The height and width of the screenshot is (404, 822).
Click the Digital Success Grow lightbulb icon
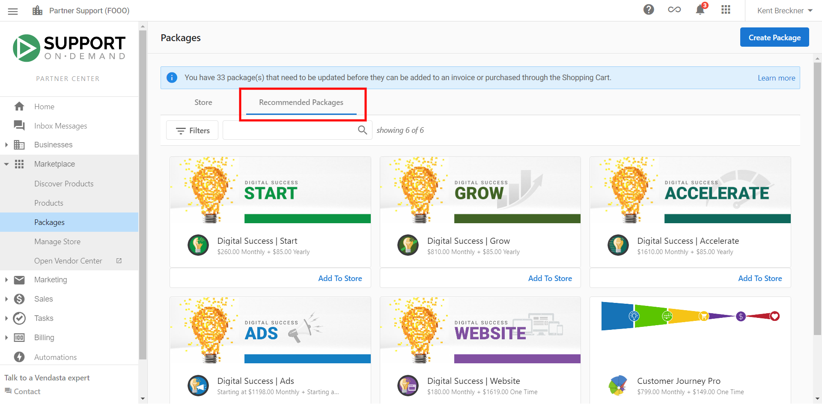click(408, 245)
